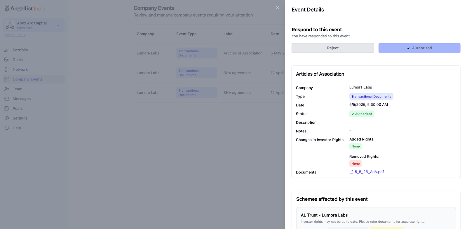The image size is (467, 229).
Task: Close the Event Details panel
Action: click(277, 7)
